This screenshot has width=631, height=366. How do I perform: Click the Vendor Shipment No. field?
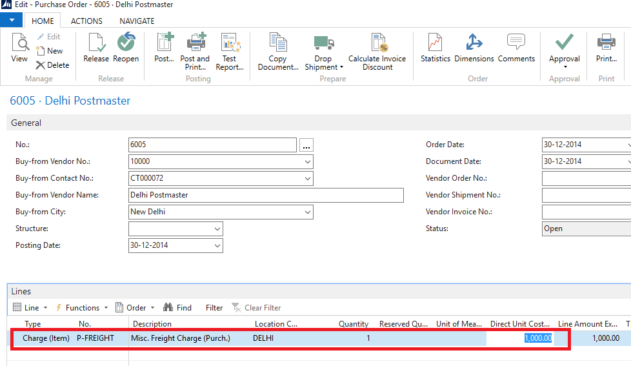pos(586,196)
